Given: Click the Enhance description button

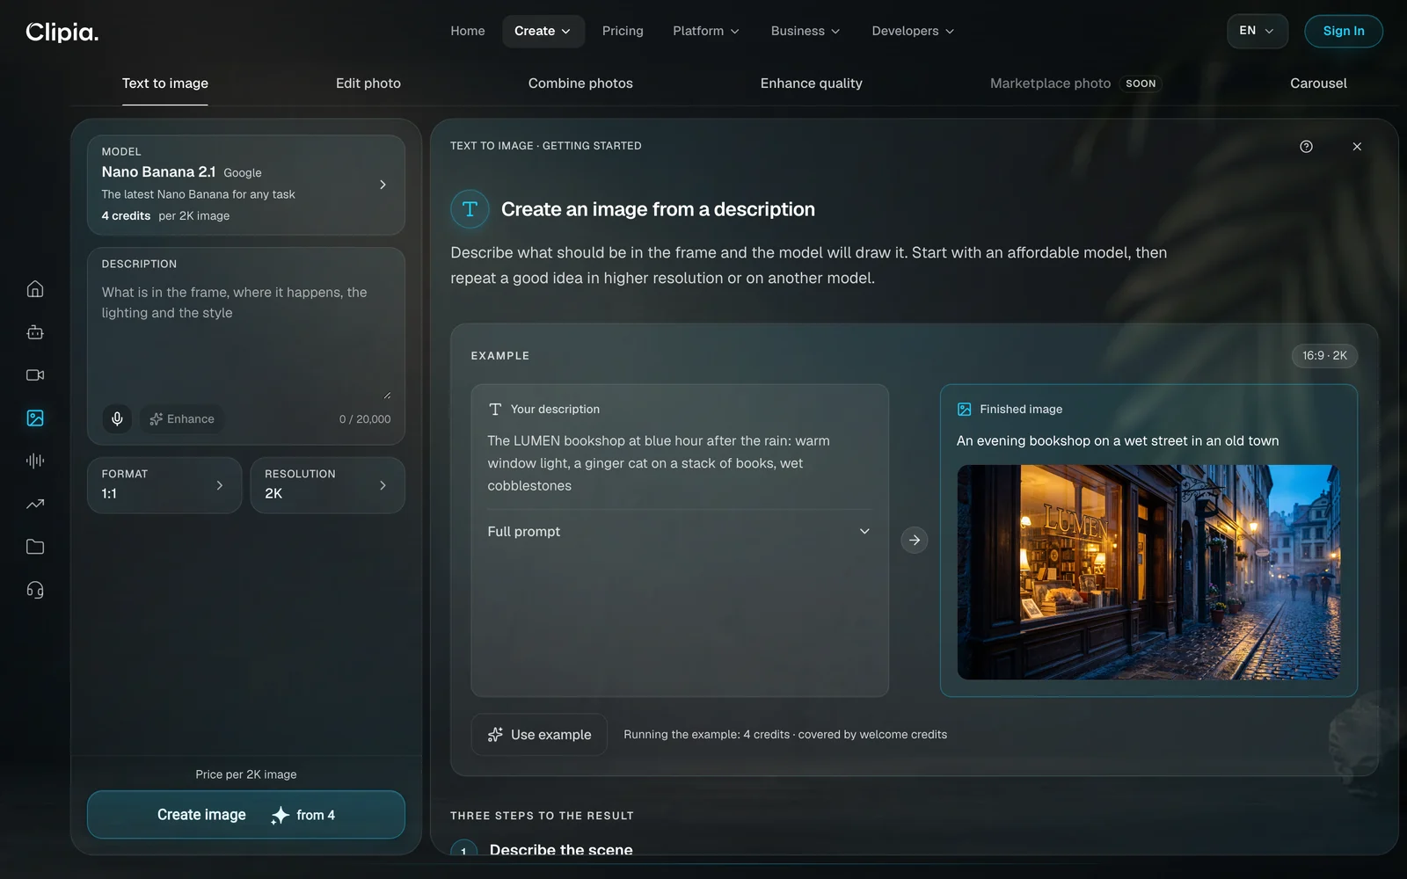Looking at the screenshot, I should (x=182, y=419).
